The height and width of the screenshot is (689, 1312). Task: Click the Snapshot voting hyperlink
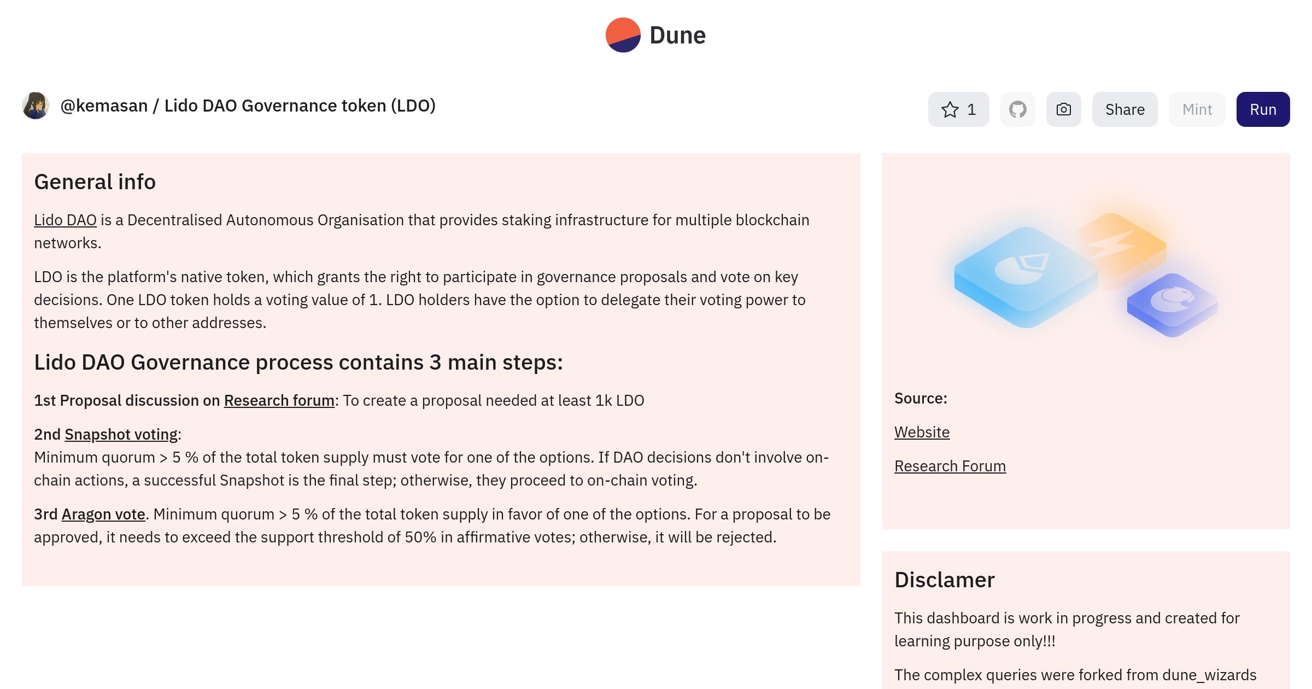click(121, 434)
